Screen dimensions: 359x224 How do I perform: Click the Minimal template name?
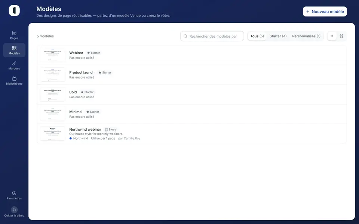(76, 112)
